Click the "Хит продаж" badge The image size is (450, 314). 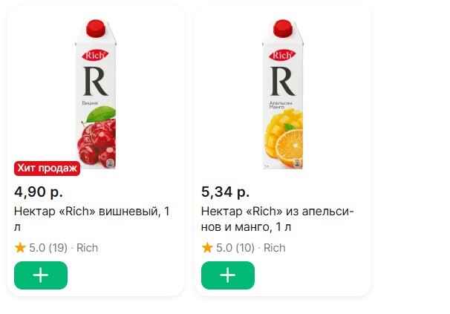(x=47, y=169)
